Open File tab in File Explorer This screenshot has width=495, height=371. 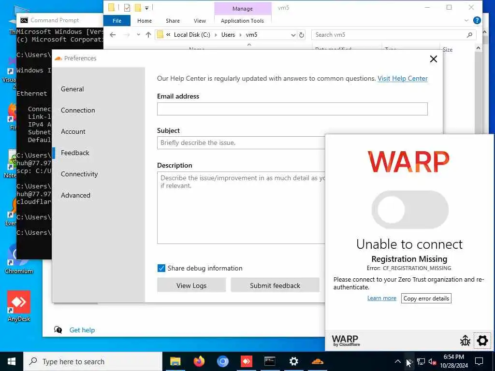[117, 21]
